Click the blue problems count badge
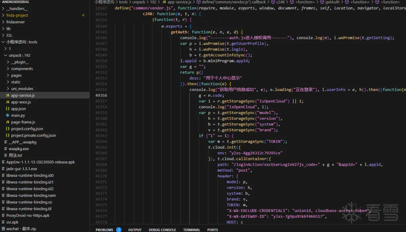Viewport: 406px width, 232px height. pos(119,230)
